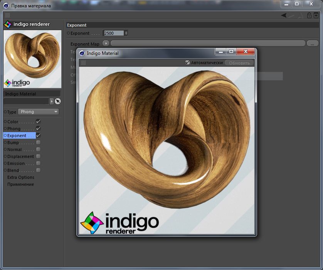Open the Extra Options page

point(20,177)
